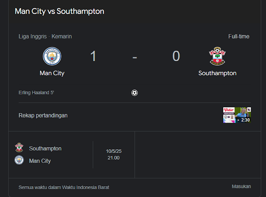Screen dimensions: 266x197
Task: Click the Liga Inggris league label
Action: [x=32, y=36]
